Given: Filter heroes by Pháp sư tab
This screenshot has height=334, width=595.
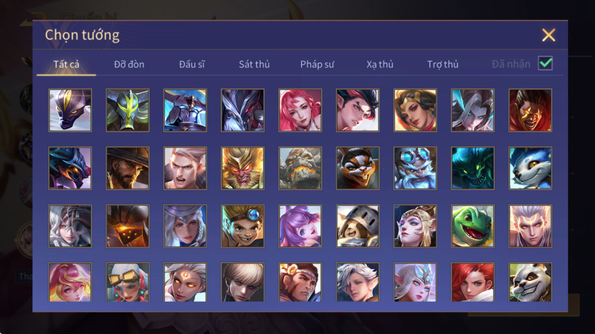Looking at the screenshot, I should (317, 64).
